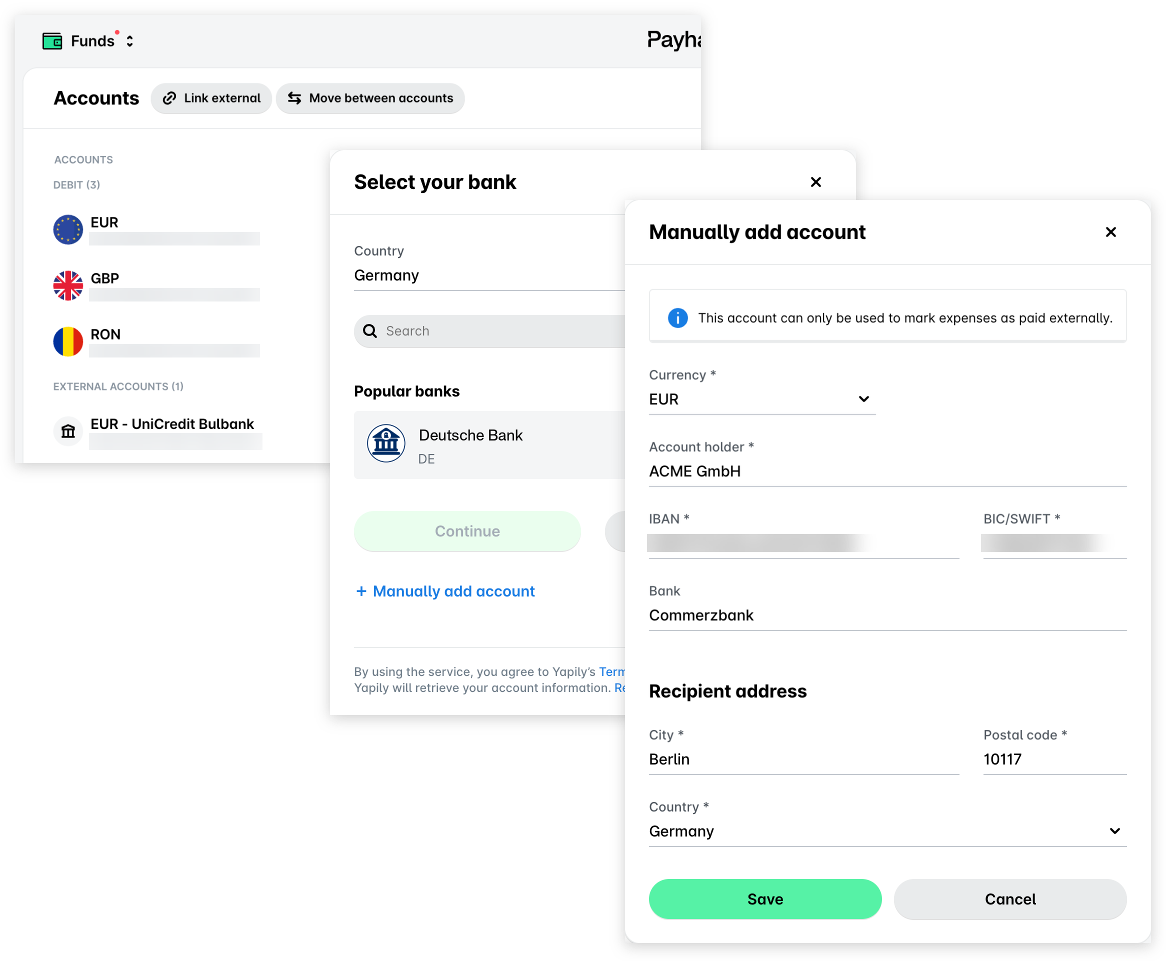Click the Postal code field
Image resolution: width=1166 pixels, height=961 pixels.
pyautogui.click(x=1054, y=758)
